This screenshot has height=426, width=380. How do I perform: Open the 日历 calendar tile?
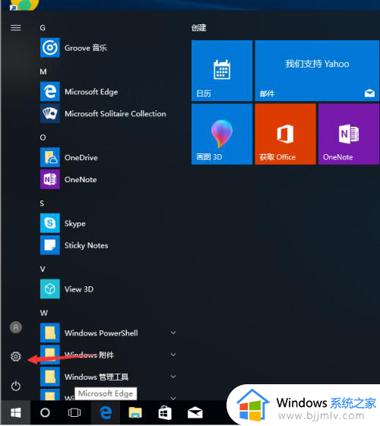(222, 71)
